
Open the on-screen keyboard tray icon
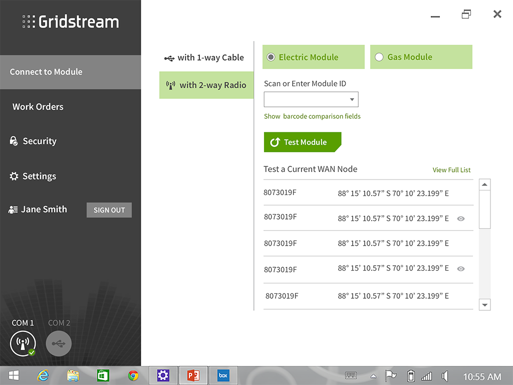tap(351, 376)
